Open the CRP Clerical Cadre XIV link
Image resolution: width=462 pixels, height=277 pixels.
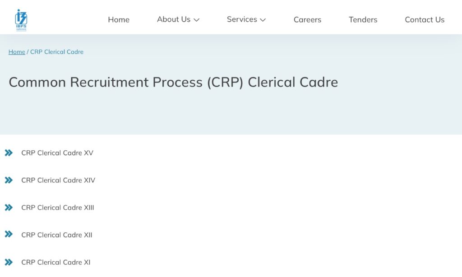tap(58, 180)
